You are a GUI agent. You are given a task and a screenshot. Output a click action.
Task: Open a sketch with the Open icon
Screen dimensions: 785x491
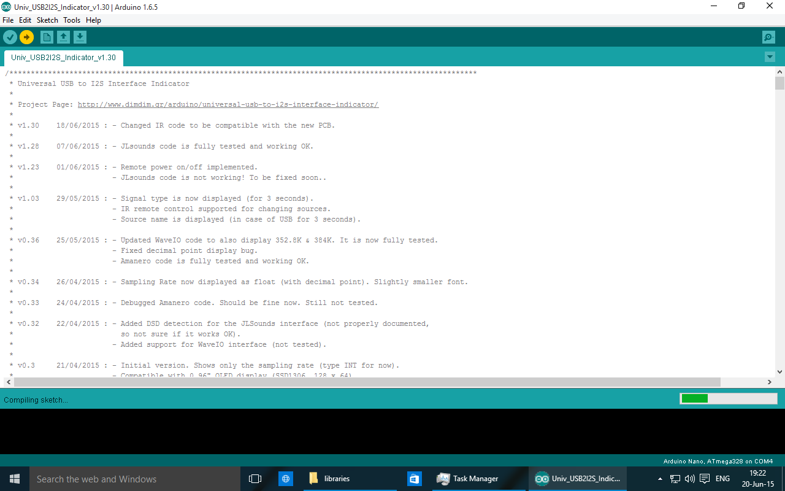(x=63, y=37)
